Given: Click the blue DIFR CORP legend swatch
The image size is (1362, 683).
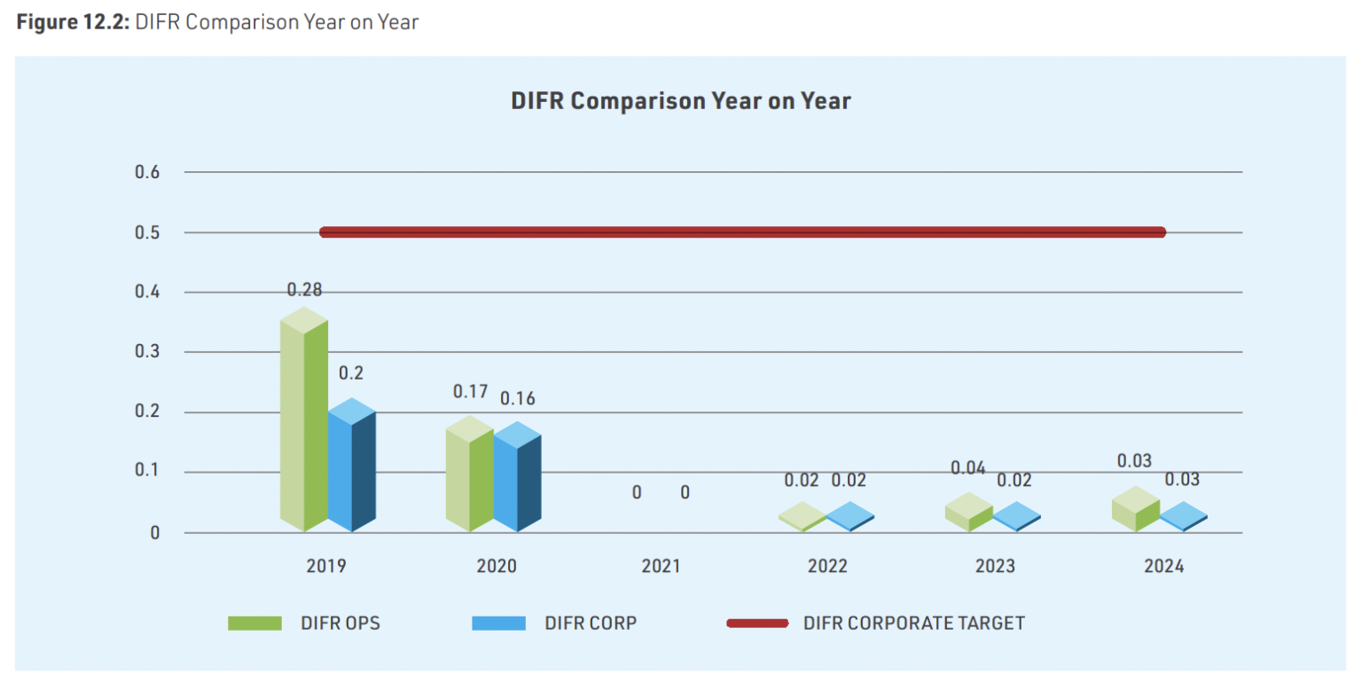Looking at the screenshot, I should (x=498, y=623).
